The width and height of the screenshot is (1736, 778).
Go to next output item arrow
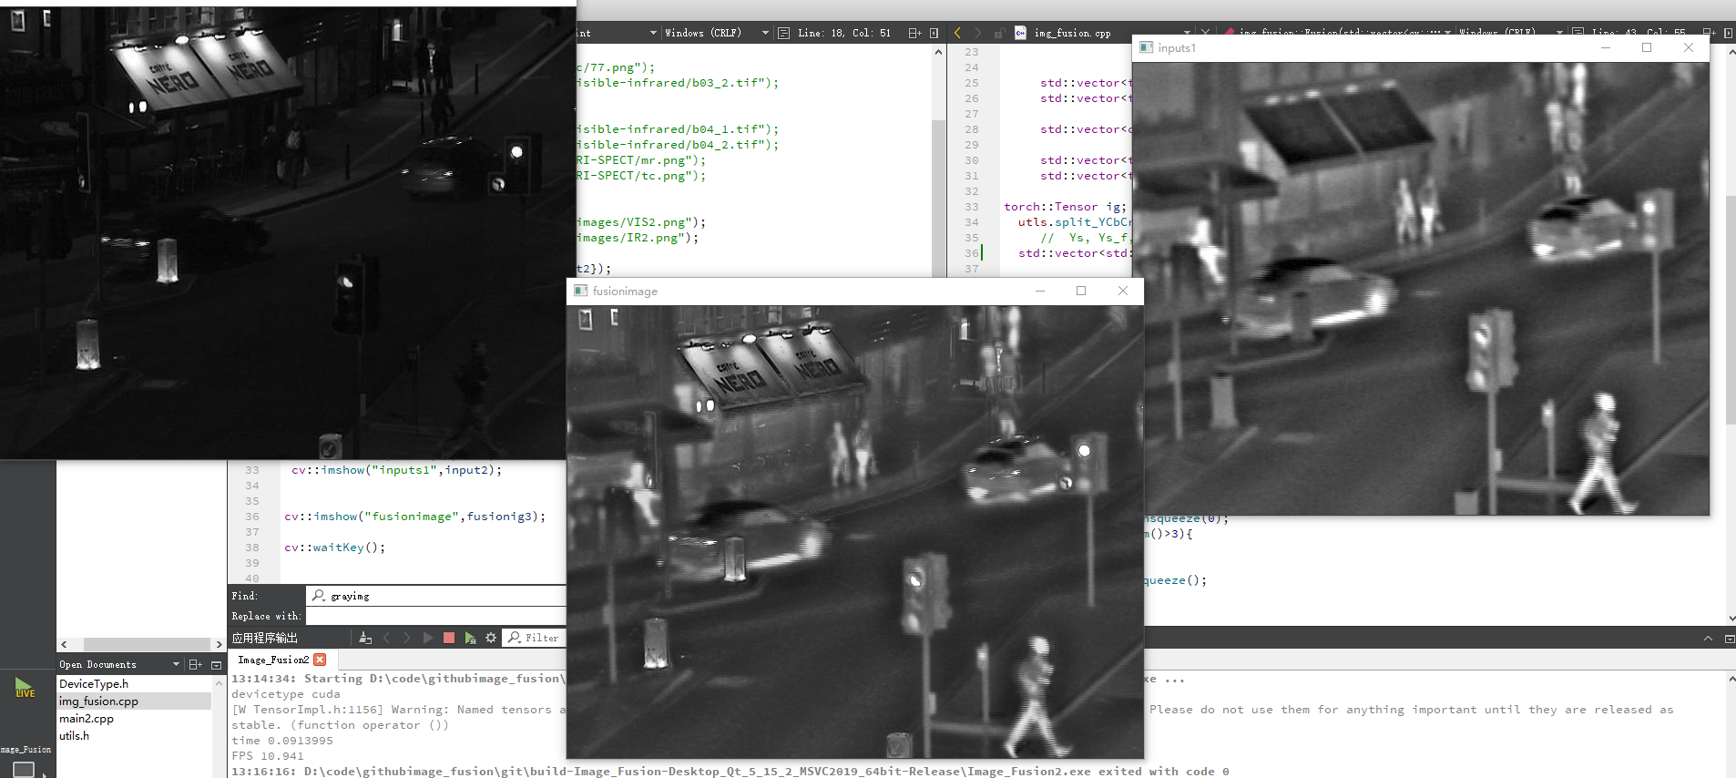pos(407,638)
